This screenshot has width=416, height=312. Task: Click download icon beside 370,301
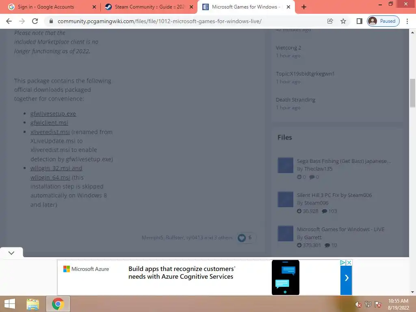pos(299,245)
